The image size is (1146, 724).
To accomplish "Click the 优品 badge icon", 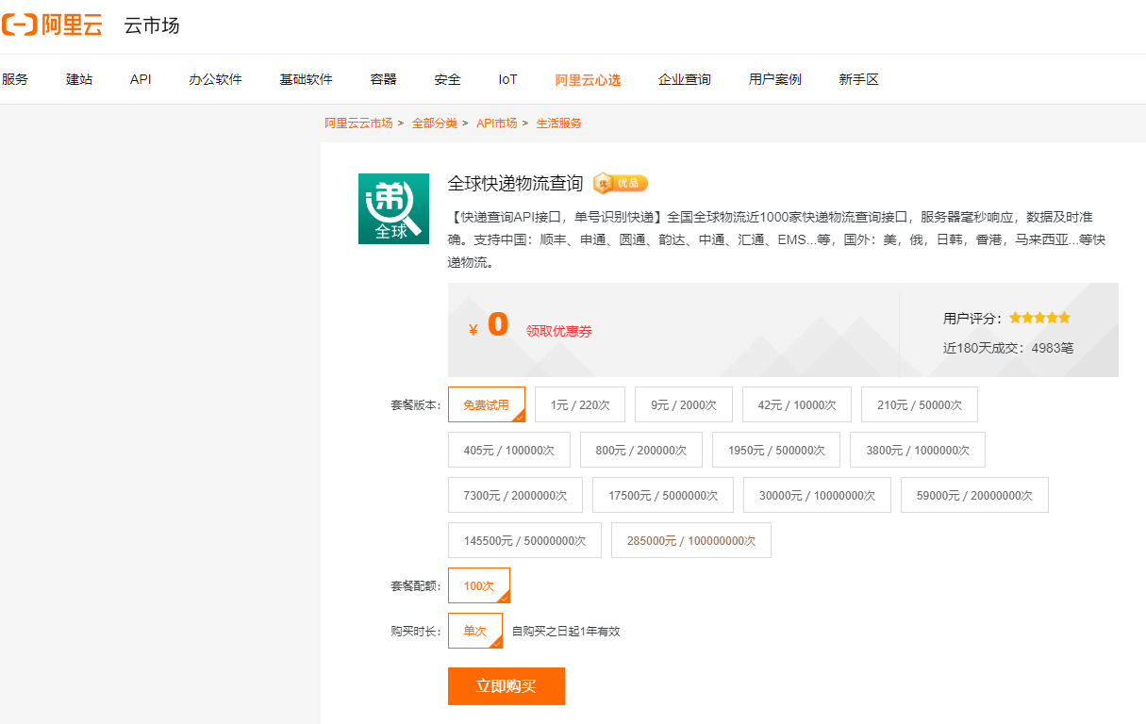I will (621, 183).
